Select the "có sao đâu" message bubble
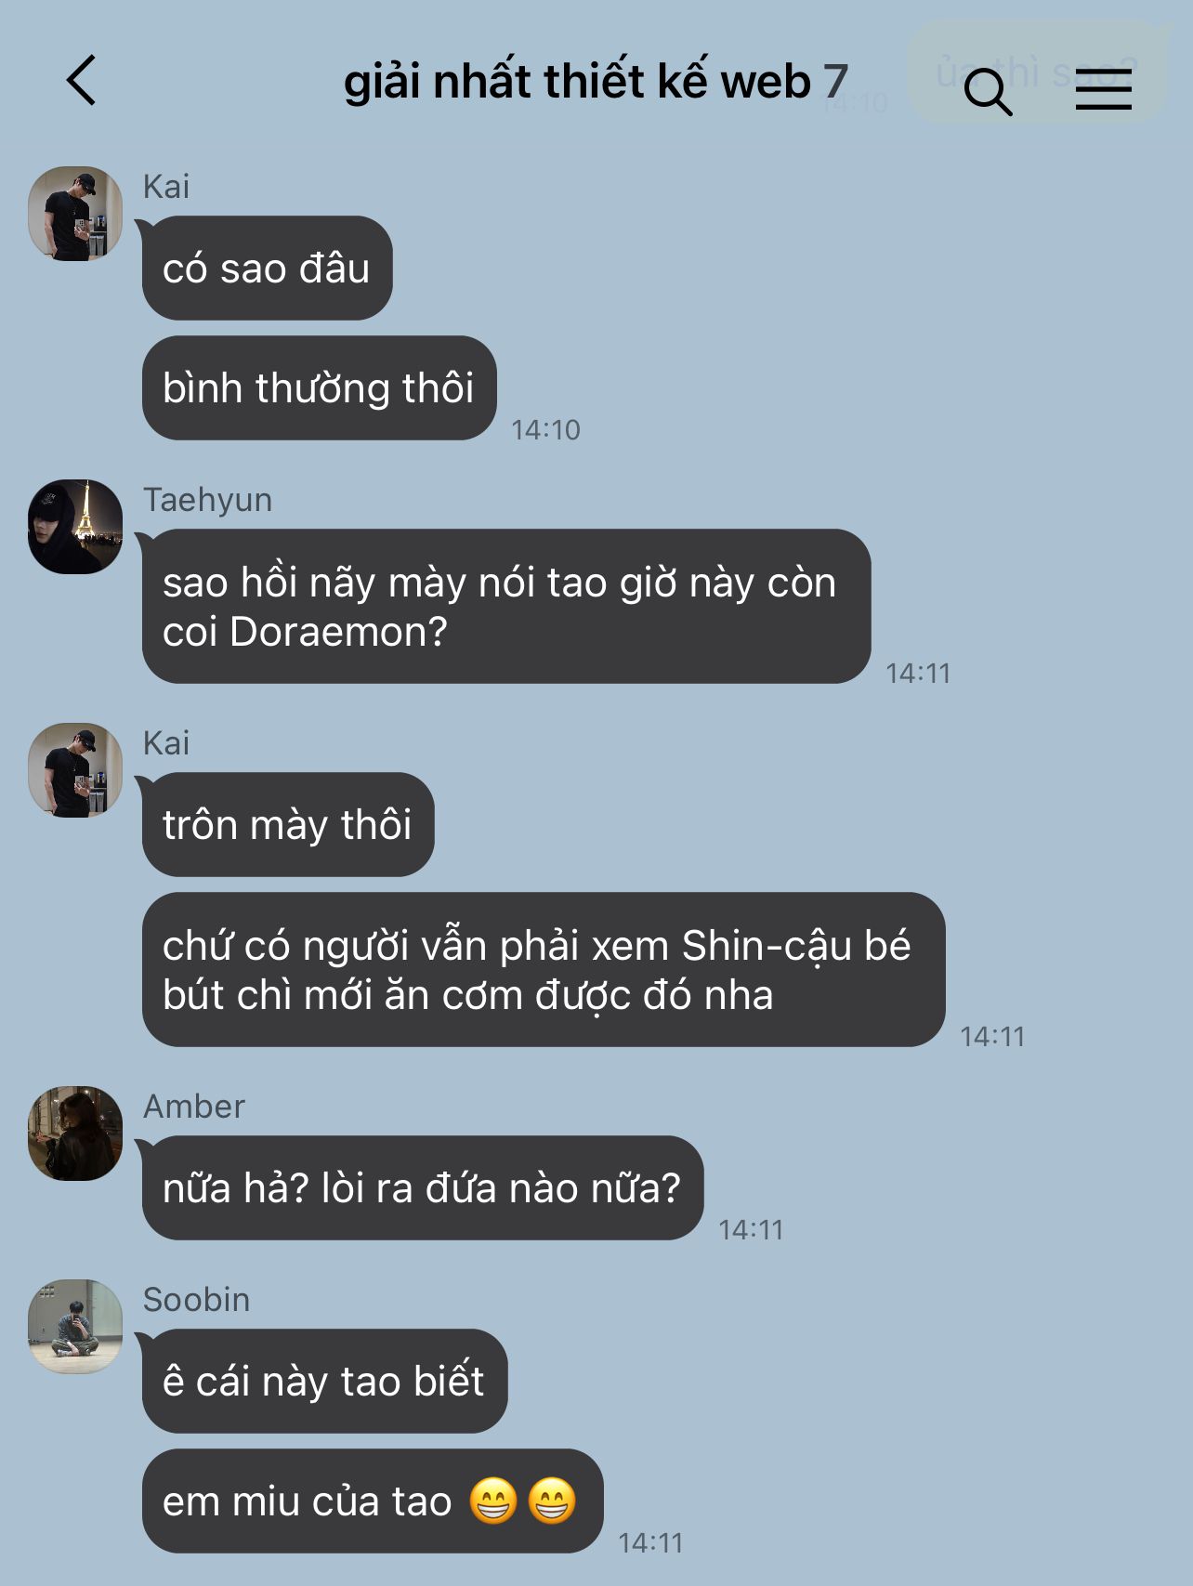Screen dimensions: 1193x1586 (267, 269)
